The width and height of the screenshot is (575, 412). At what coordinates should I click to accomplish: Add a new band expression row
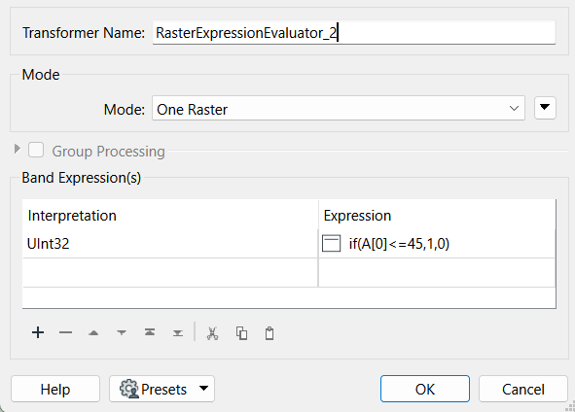point(38,333)
